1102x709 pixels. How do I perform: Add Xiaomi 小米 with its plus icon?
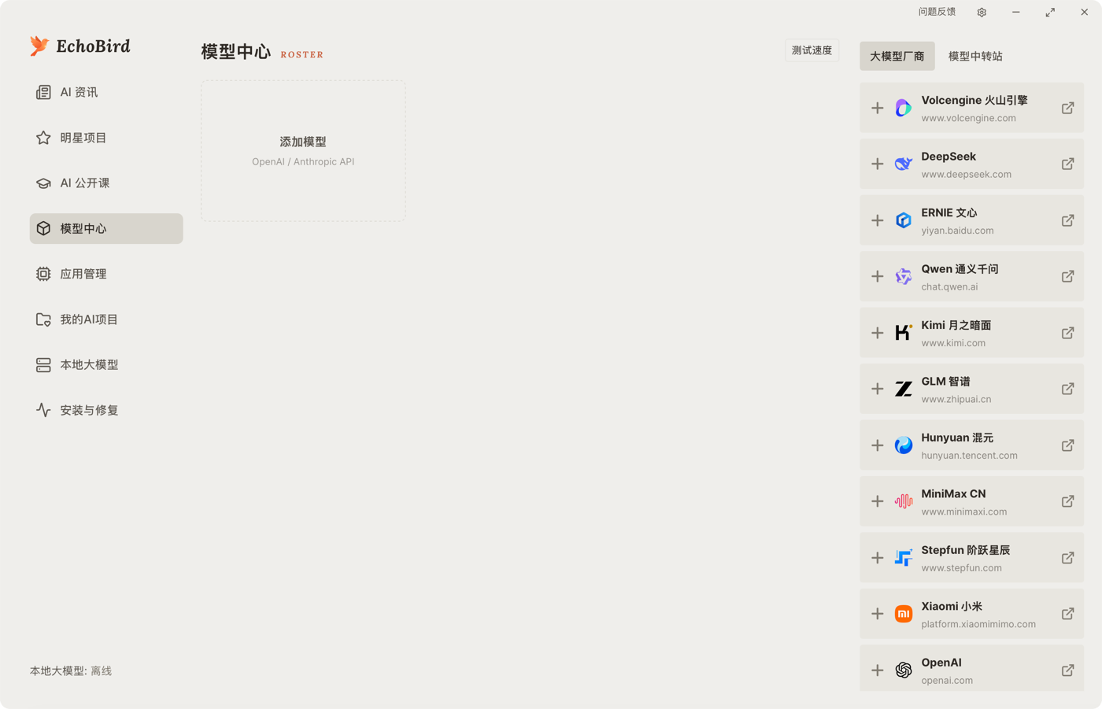878,614
